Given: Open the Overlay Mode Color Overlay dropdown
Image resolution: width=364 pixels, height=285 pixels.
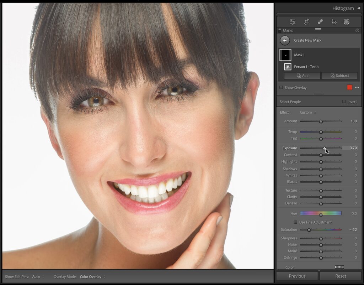Looking at the screenshot, I should 92,276.
